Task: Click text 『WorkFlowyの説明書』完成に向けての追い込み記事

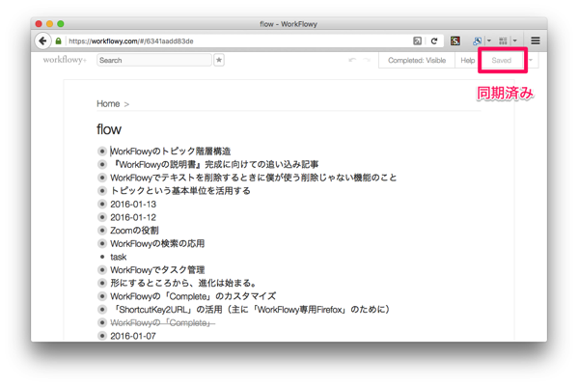Action: click(x=214, y=164)
